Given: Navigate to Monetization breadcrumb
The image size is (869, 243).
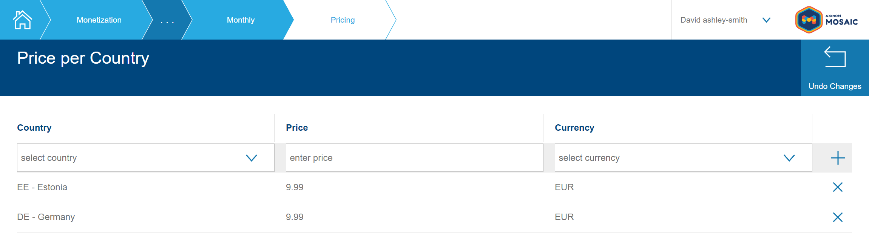Looking at the screenshot, I should pyautogui.click(x=99, y=20).
